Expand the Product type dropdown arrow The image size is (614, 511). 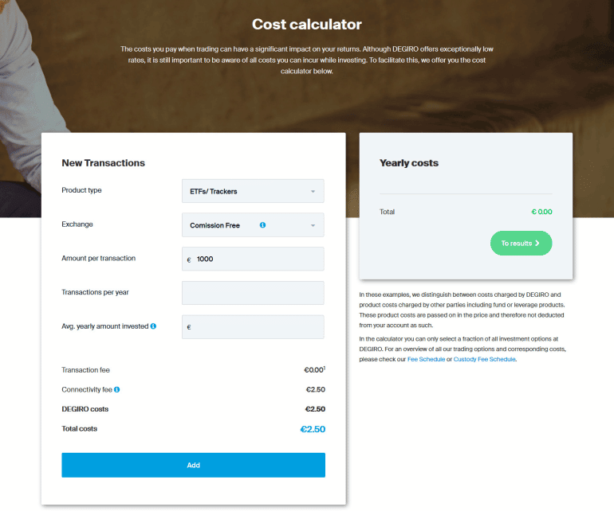pos(313,192)
